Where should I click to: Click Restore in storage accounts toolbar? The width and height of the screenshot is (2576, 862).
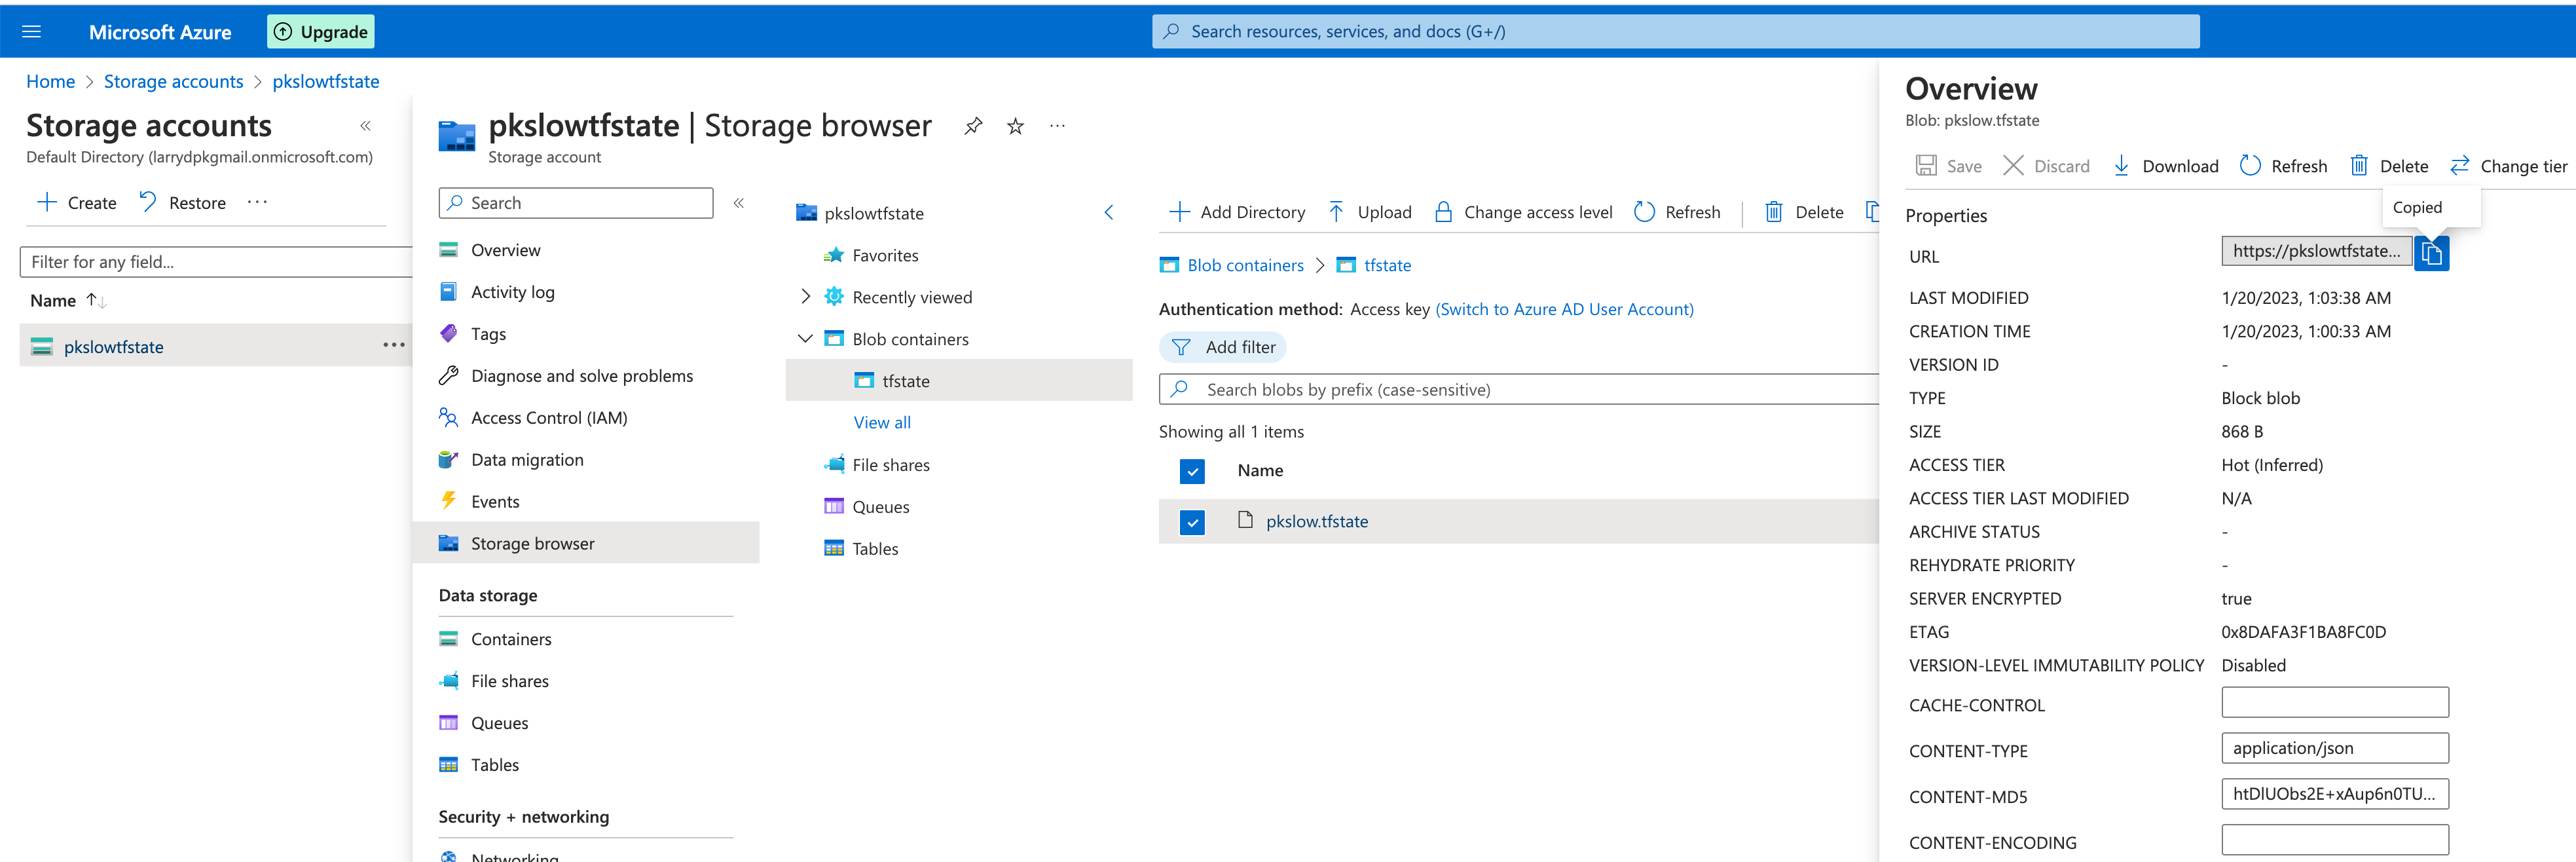tap(183, 202)
